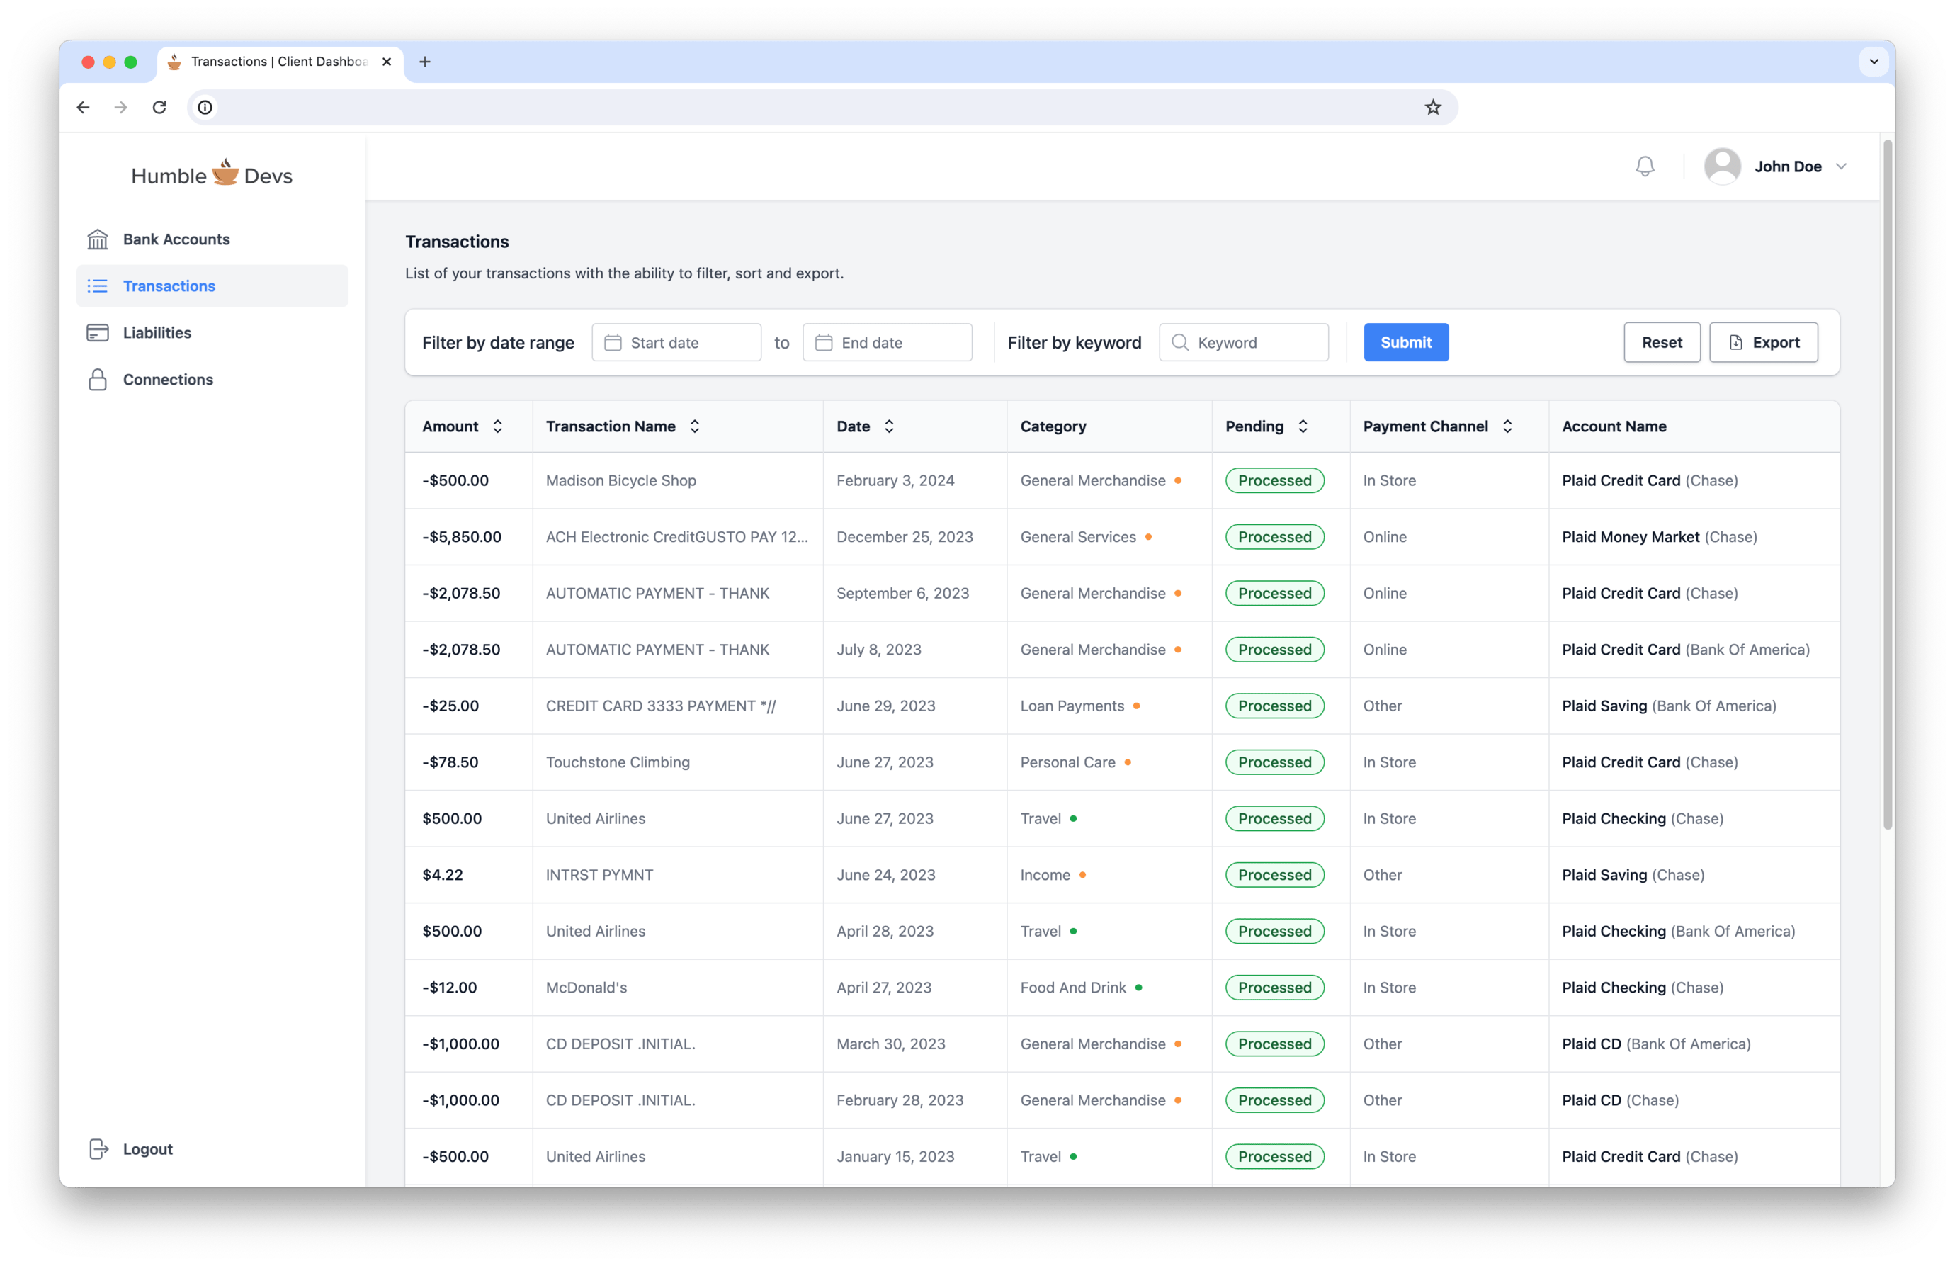Click McDonald's transaction name
The width and height of the screenshot is (1955, 1266).
[586, 988]
